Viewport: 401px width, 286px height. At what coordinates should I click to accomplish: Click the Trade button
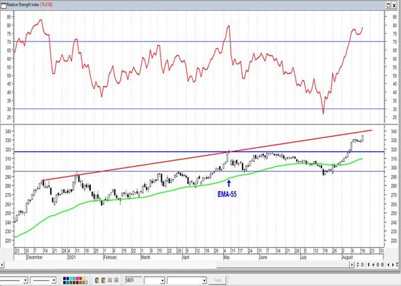217,281
